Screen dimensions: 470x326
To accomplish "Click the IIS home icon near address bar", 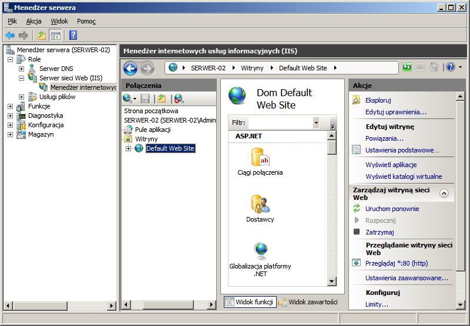I will click(x=434, y=67).
